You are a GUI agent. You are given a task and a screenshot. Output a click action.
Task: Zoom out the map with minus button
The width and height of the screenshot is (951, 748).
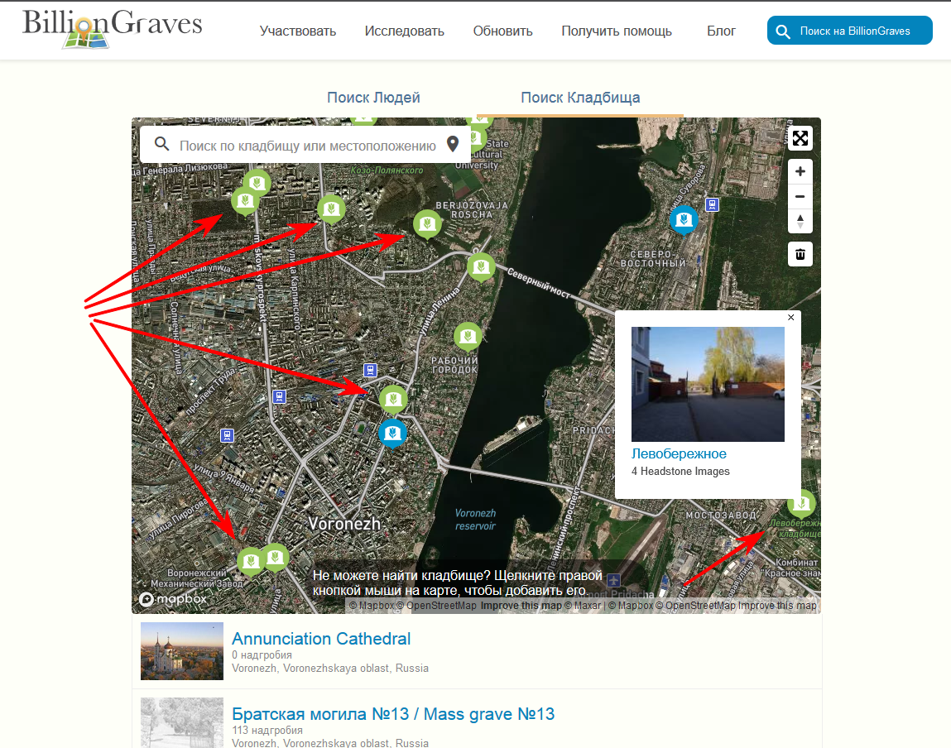click(x=800, y=196)
